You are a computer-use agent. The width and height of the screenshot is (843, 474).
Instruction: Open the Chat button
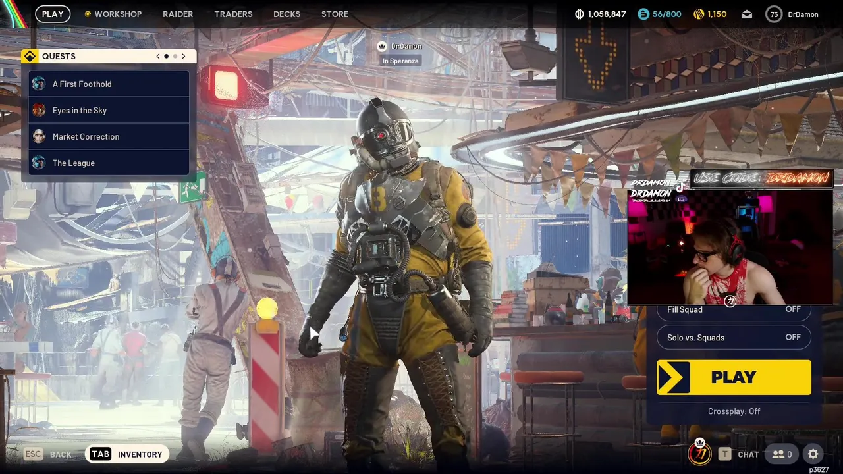(739, 454)
